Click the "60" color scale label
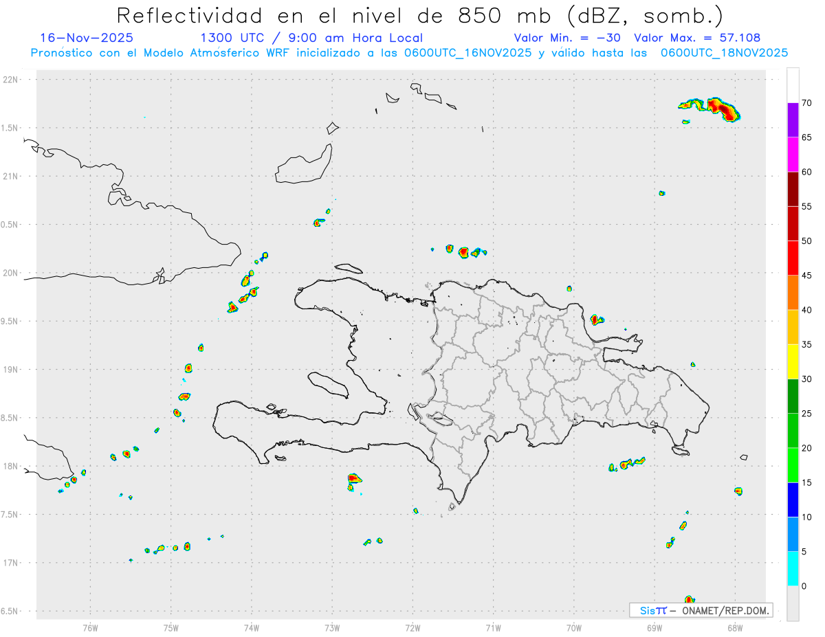The width and height of the screenshot is (825, 637). (807, 172)
